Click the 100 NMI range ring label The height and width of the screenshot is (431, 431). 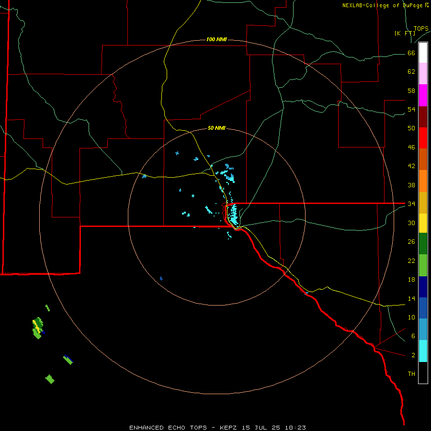pyautogui.click(x=216, y=39)
